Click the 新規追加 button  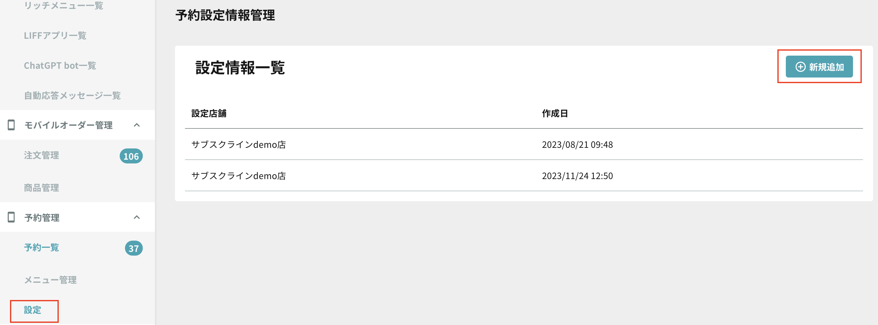[x=819, y=67]
